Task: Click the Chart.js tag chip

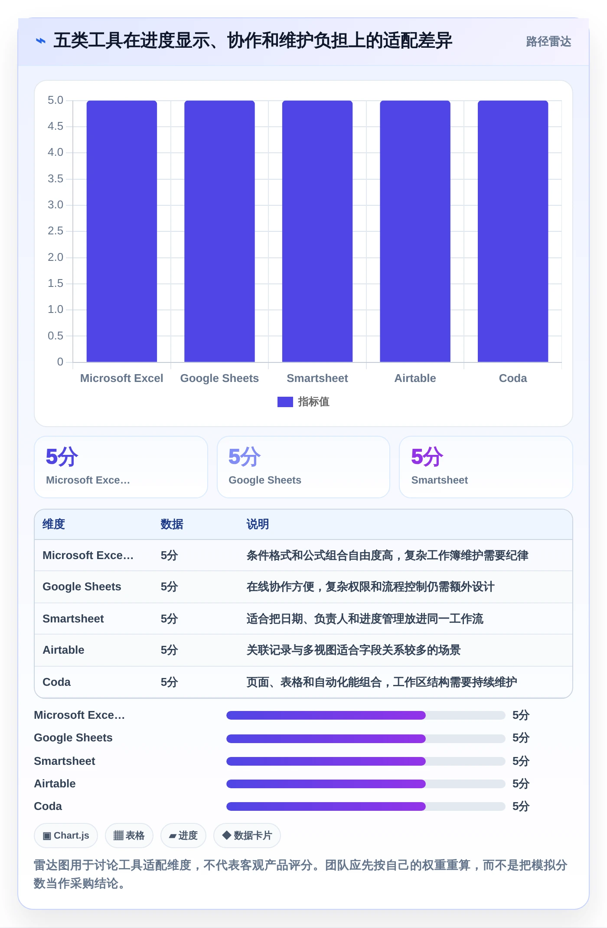Action: pyautogui.click(x=66, y=836)
